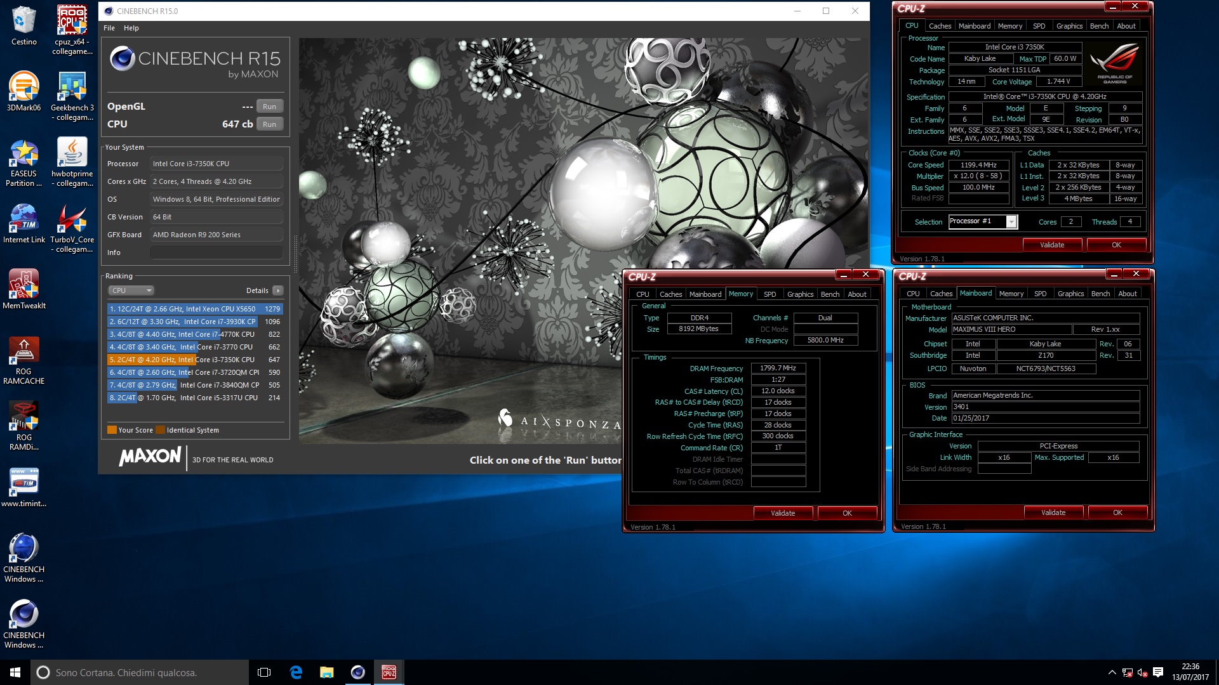Click the Core Voltage value 1.744 V
The width and height of the screenshot is (1219, 685).
coord(1058,82)
